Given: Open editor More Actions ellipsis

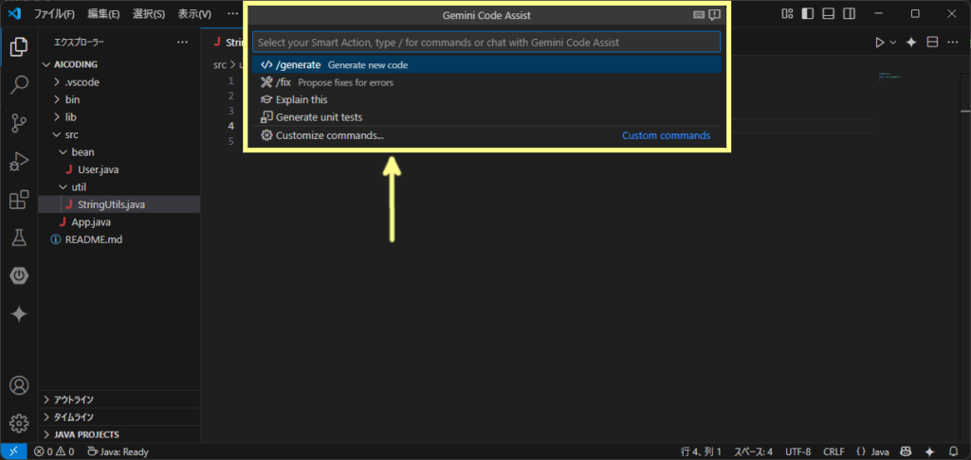Looking at the screenshot, I should [952, 42].
